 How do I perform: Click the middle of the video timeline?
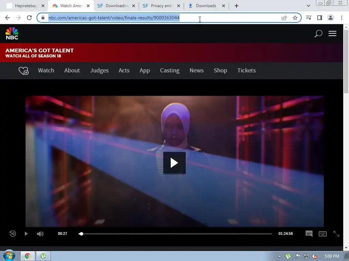[x=176, y=234]
